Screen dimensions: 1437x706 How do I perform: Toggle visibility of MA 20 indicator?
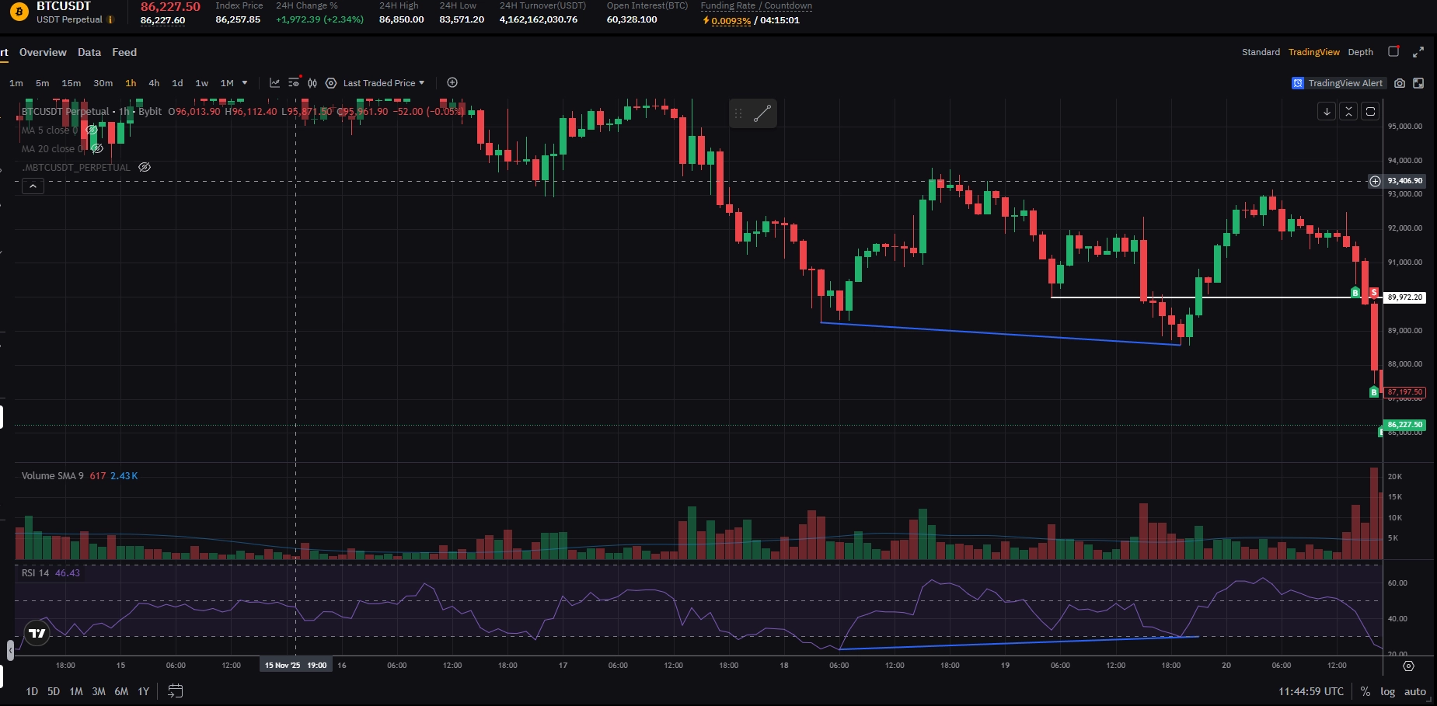pos(97,148)
